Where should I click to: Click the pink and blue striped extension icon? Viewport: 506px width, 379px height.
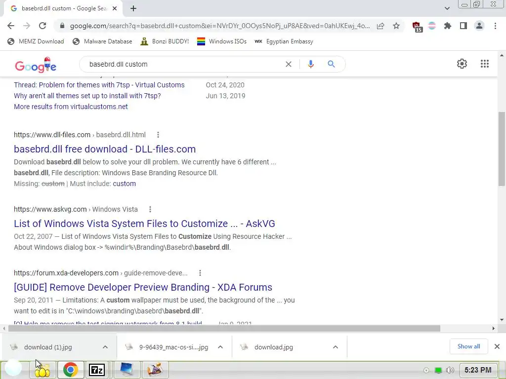click(x=432, y=26)
